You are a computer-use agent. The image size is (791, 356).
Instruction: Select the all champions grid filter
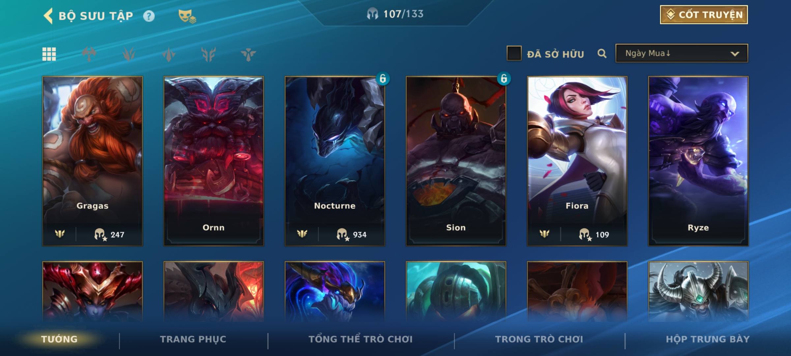(x=49, y=54)
